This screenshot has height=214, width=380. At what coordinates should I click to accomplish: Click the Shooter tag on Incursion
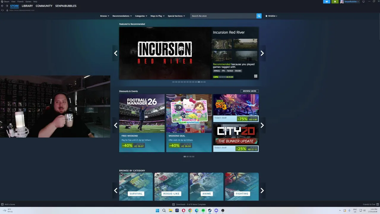[x=238, y=71]
